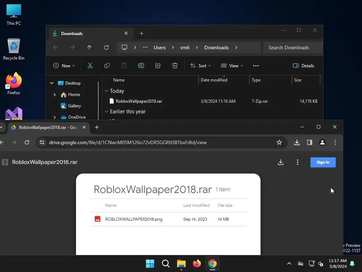Select the Downloads tab in Explorer
Screen dimensions: 362x272
click(x=90, y=34)
